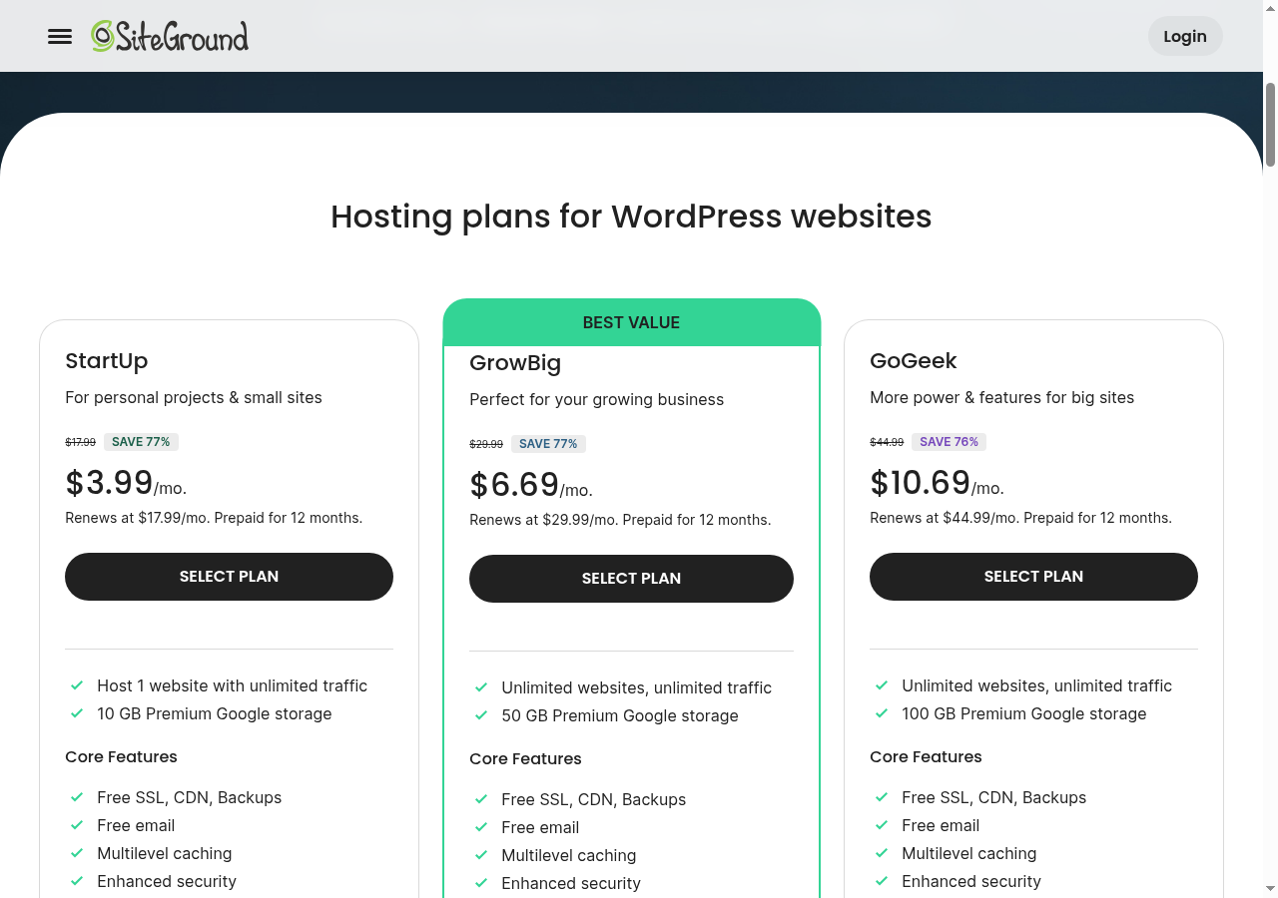Click the StartUp plan title
The image size is (1278, 898).
coord(107,361)
